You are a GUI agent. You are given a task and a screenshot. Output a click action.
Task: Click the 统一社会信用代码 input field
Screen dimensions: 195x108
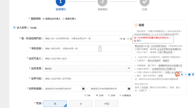click(81, 39)
